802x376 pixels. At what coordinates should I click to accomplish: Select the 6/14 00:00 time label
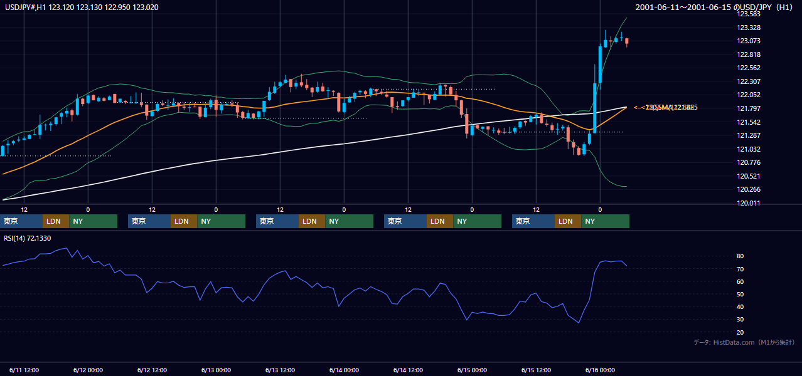point(344,370)
